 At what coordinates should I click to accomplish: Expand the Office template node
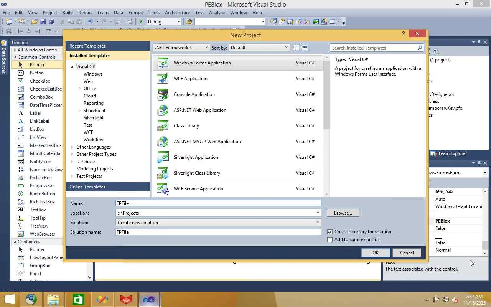point(80,89)
